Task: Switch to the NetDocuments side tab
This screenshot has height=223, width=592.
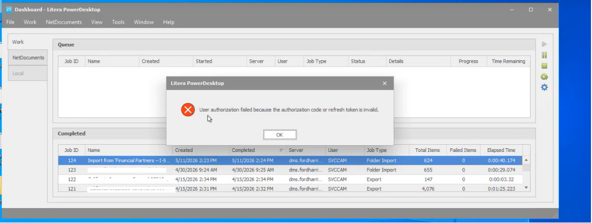Action: click(27, 58)
